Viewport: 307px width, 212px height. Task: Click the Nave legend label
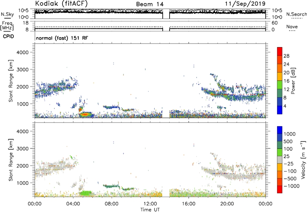tap(292, 26)
